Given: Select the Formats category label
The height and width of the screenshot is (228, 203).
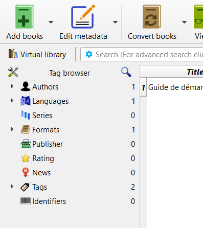Looking at the screenshot, I should pyautogui.click(x=46, y=130).
